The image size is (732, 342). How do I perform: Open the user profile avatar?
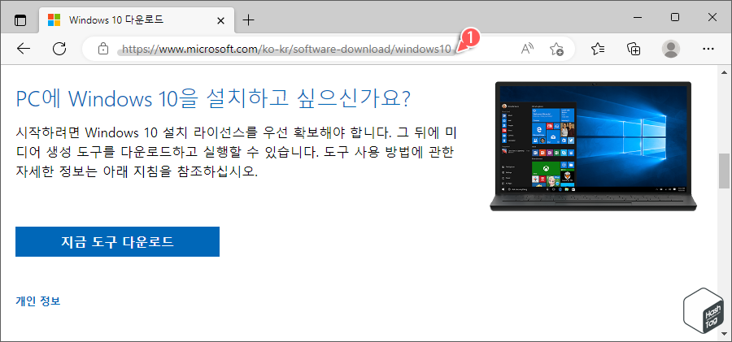click(671, 49)
